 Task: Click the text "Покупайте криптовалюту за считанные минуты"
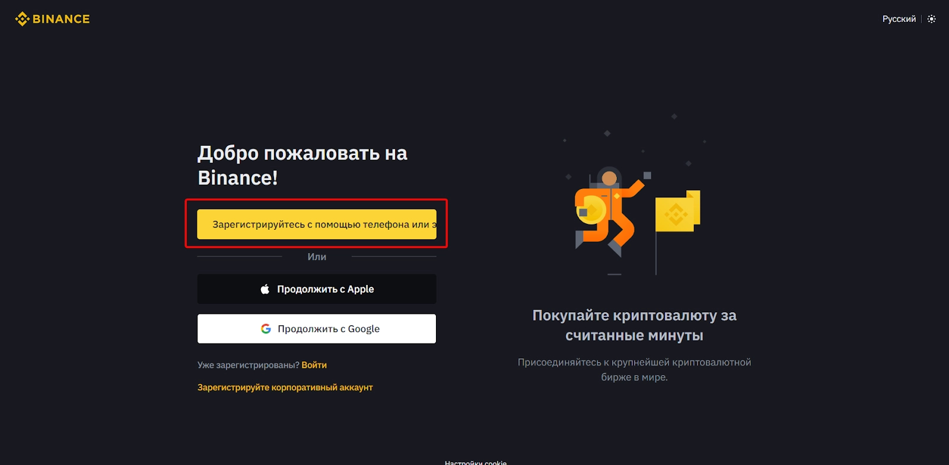(634, 325)
